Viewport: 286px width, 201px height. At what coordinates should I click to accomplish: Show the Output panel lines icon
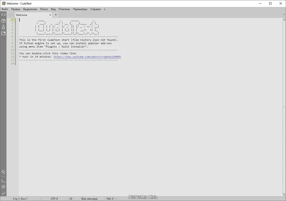point(3,187)
